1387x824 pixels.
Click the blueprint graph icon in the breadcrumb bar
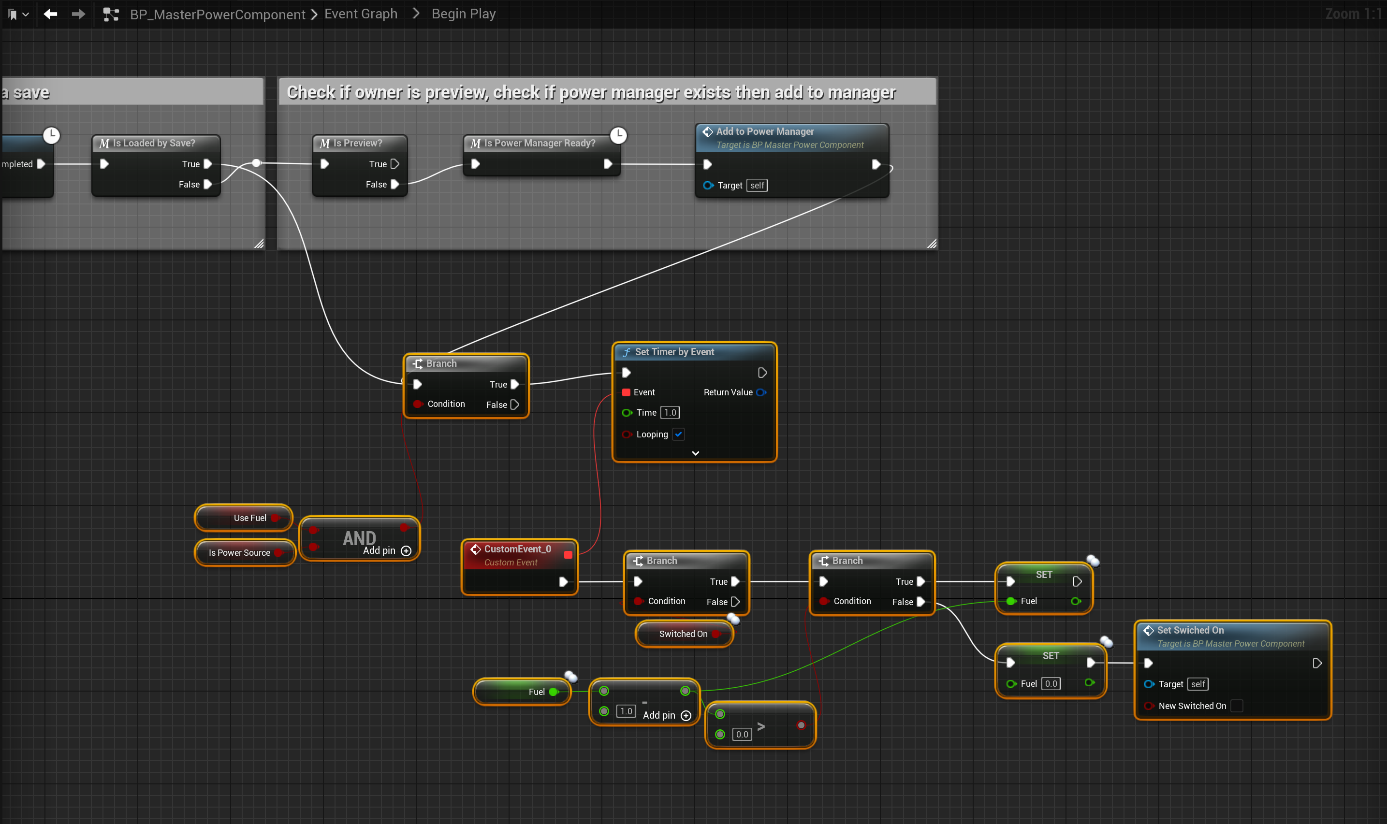(x=110, y=14)
